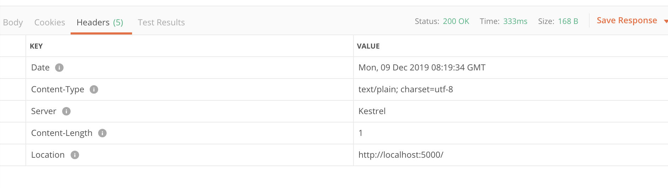Switch to the Body tab
This screenshot has height=188, width=668.
tap(13, 23)
